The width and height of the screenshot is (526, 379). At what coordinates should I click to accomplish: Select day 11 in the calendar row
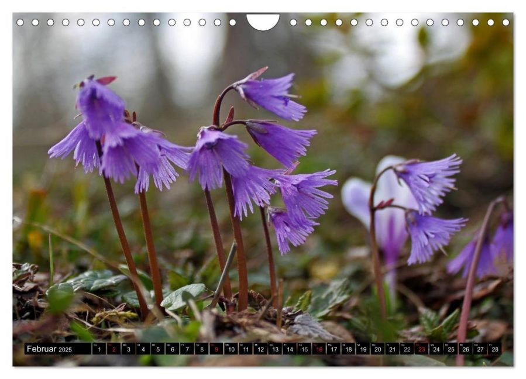(x=245, y=349)
